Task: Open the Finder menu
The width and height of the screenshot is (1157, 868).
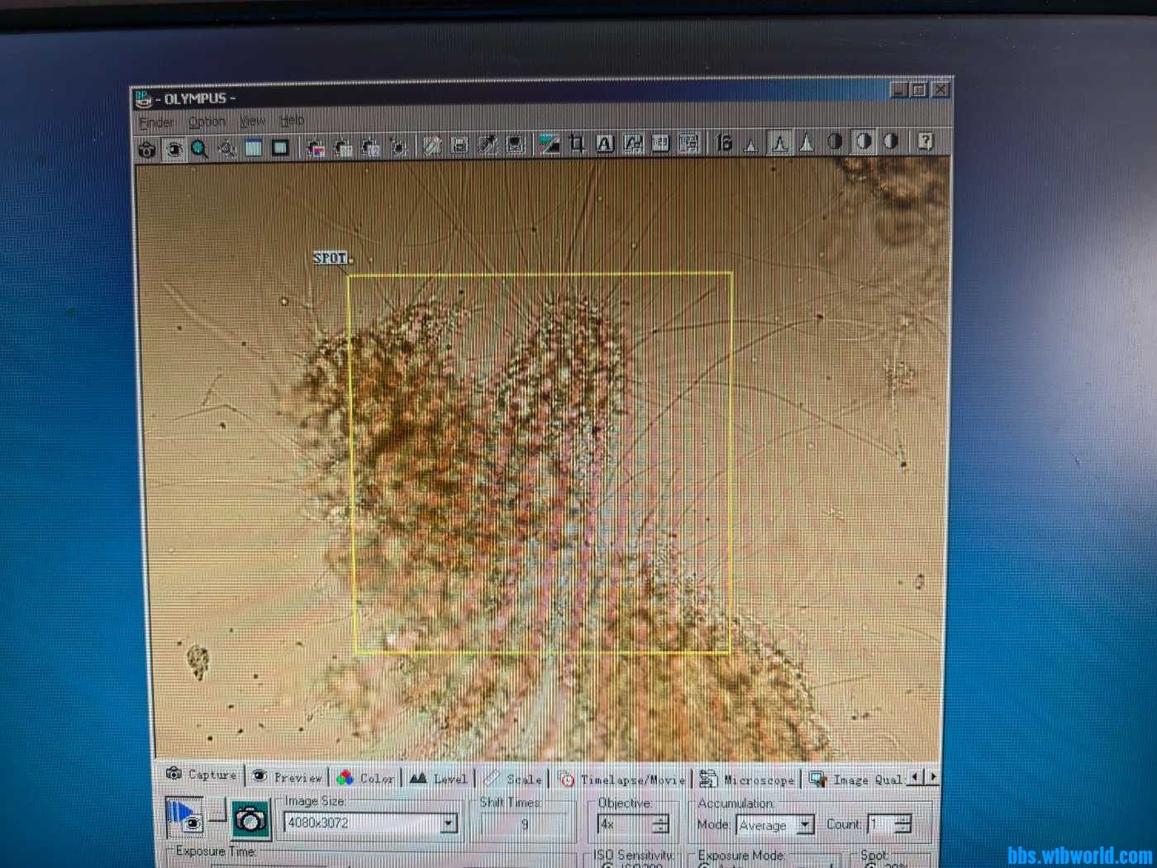Action: 156,123
